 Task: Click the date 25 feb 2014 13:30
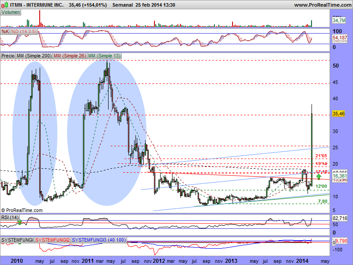155,5
